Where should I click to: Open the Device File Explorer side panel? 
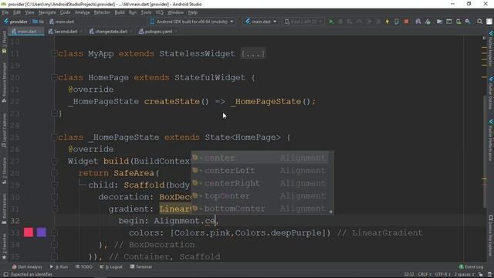pos(491,236)
